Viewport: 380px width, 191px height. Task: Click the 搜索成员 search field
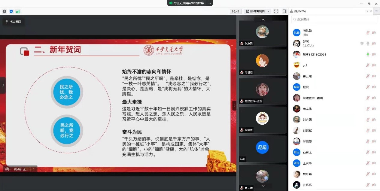pyautogui.click(x=334, y=19)
